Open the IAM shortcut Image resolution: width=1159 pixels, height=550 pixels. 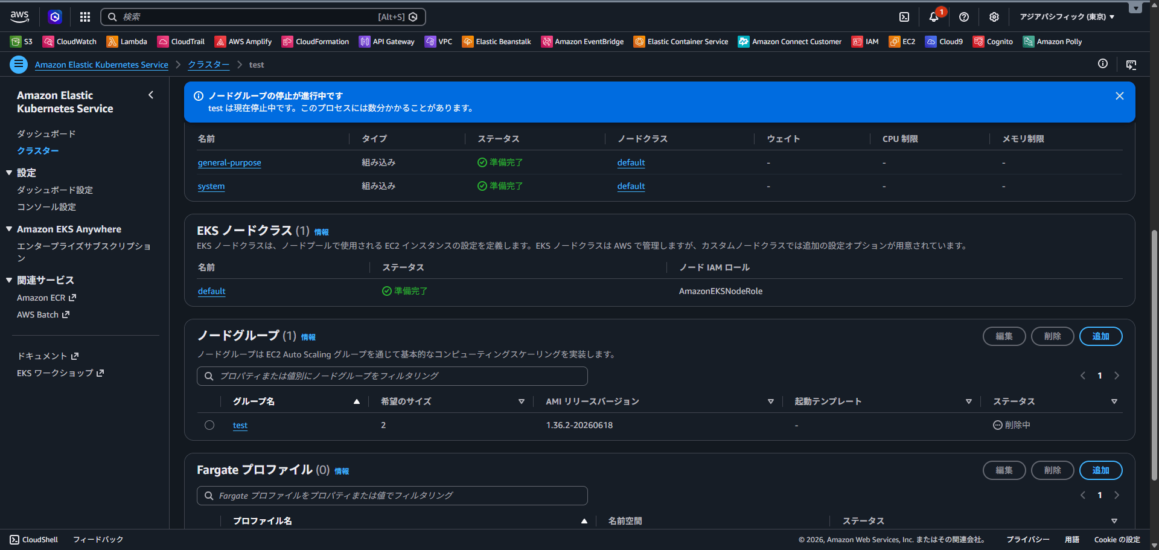click(865, 42)
